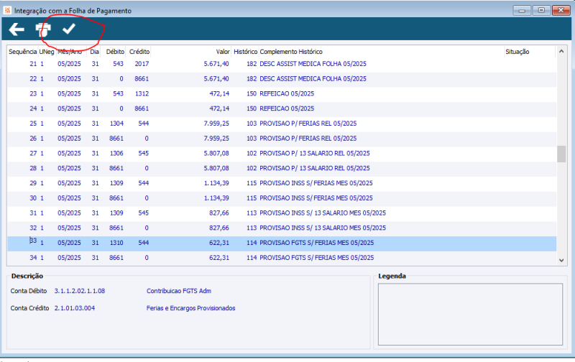The image size is (575, 362).
Task: Click Ferias e Encargos Provisionados text
Action: [190, 308]
